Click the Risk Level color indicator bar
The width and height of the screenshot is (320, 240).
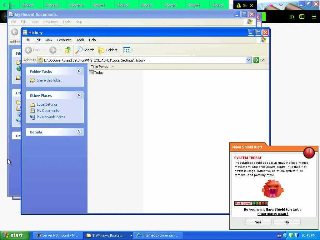(260, 203)
